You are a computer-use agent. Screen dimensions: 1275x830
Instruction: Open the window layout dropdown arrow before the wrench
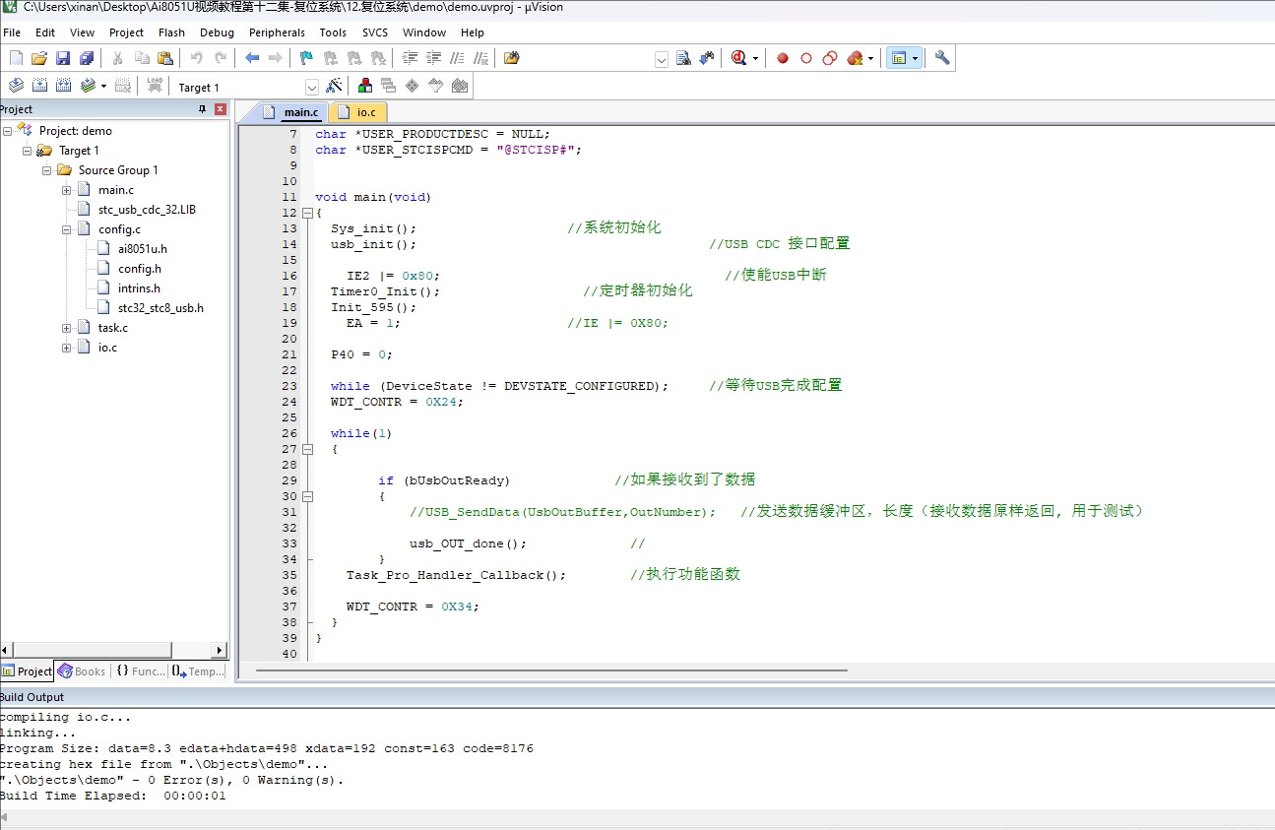click(x=916, y=58)
